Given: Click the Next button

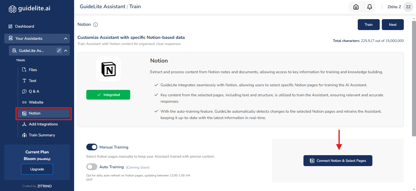Looking at the screenshot, I should tap(393, 25).
